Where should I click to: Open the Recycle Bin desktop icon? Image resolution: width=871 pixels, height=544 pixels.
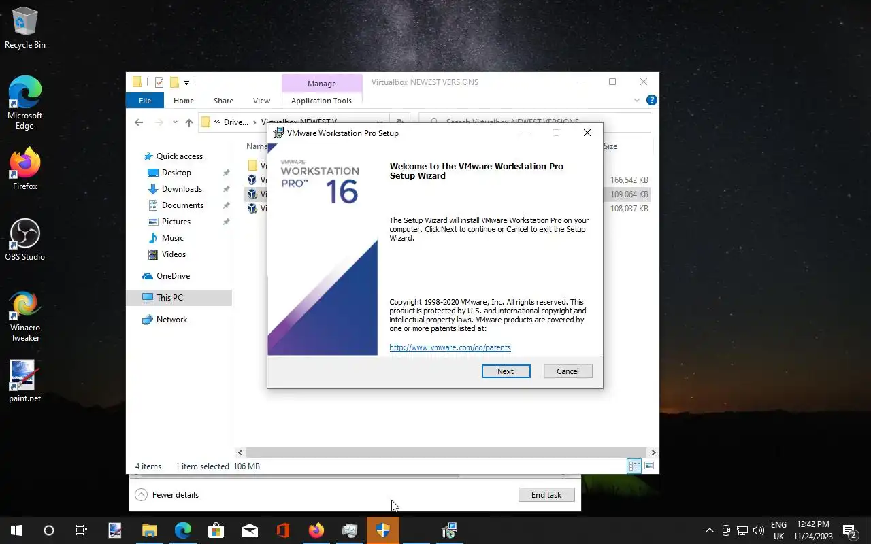25,29
